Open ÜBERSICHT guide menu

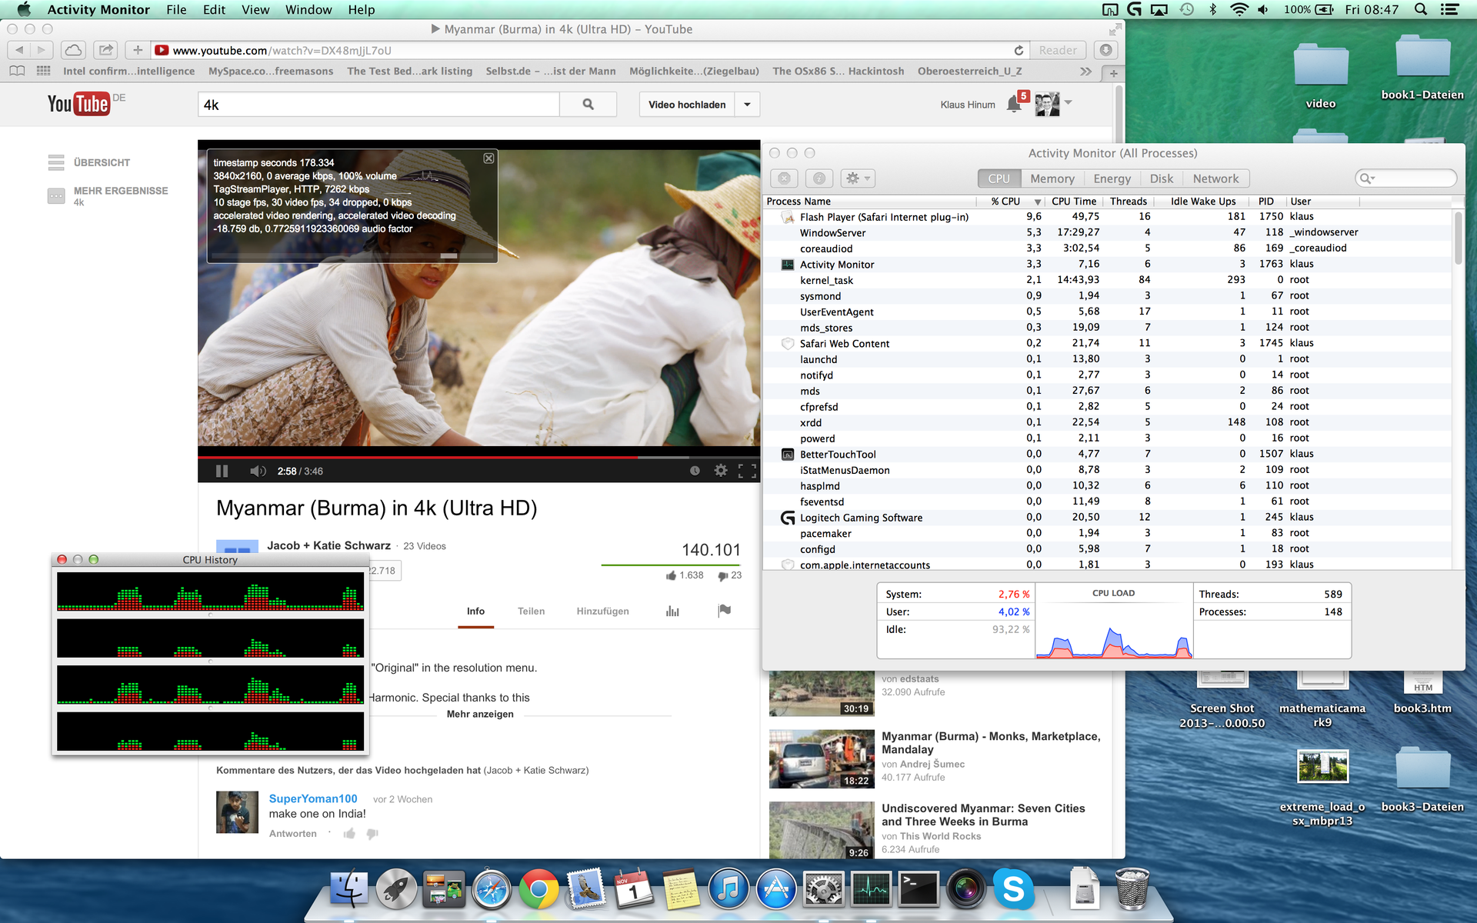88,162
